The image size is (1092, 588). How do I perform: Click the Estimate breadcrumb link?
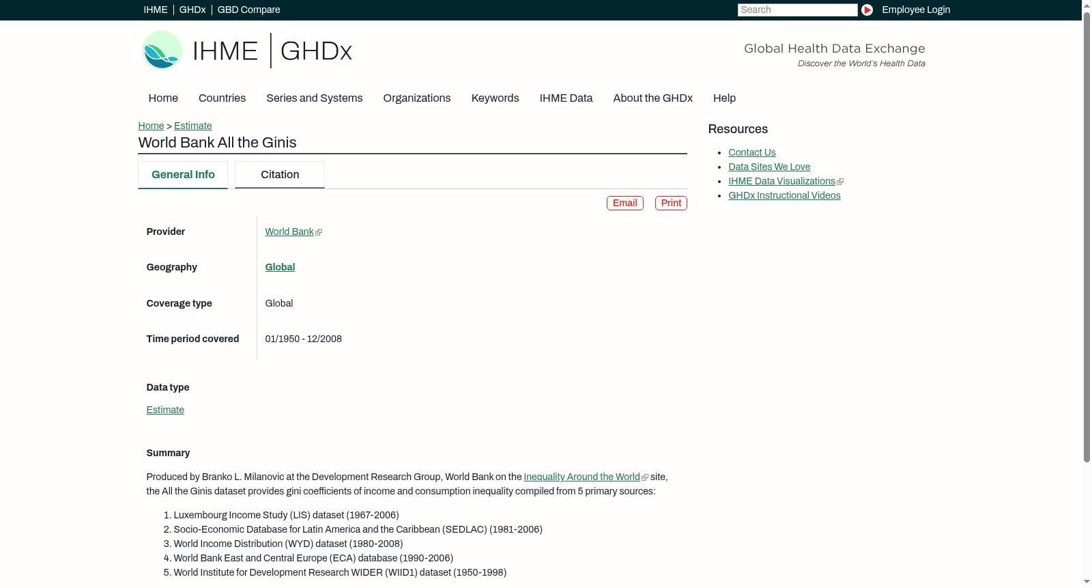coord(193,126)
